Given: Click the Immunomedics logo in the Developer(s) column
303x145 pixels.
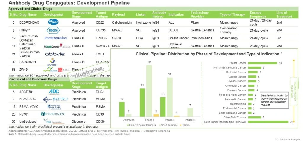Looking at the screenshot, I should point(56,38).
